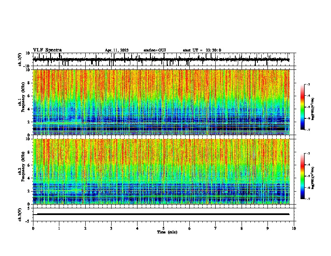Click the "6" tick on the time axis
Viewport: 331px width, 256px height.
(x=190, y=228)
